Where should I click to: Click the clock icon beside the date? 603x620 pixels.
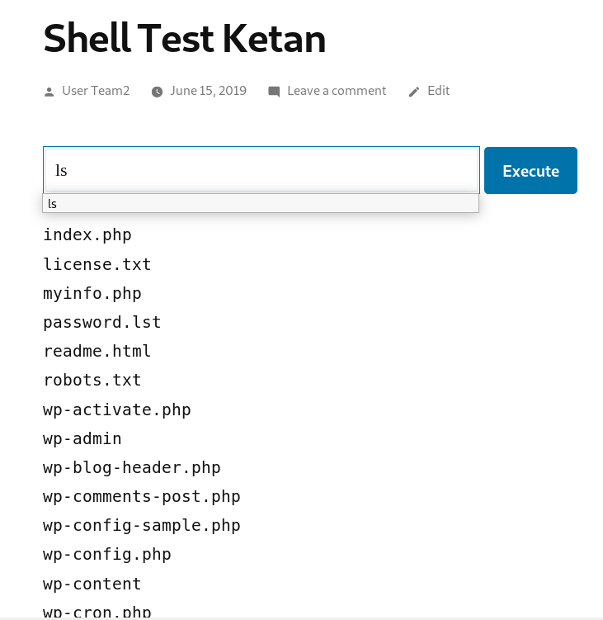(157, 92)
